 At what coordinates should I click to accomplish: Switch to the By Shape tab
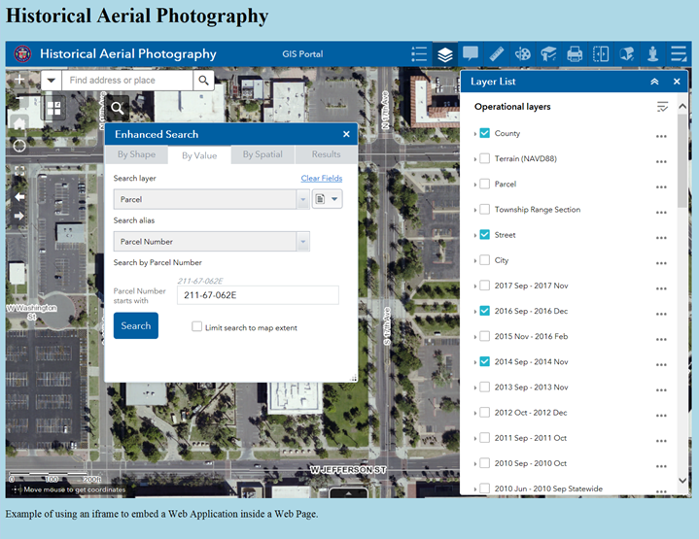coord(136,154)
